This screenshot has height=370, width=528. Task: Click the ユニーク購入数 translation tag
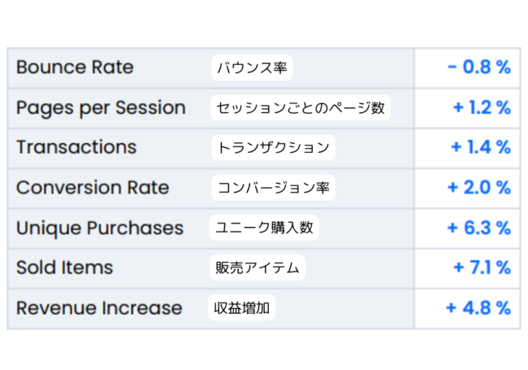264,228
